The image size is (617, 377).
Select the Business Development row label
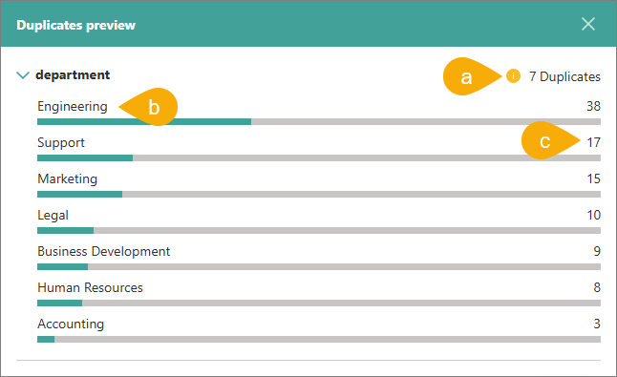(104, 251)
